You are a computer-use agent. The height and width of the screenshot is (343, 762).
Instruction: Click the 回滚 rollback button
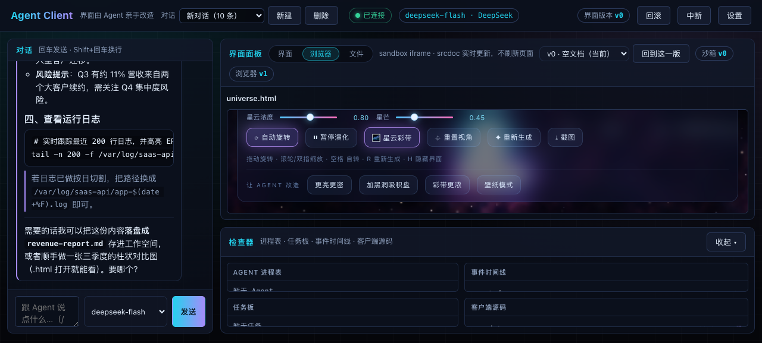click(654, 15)
